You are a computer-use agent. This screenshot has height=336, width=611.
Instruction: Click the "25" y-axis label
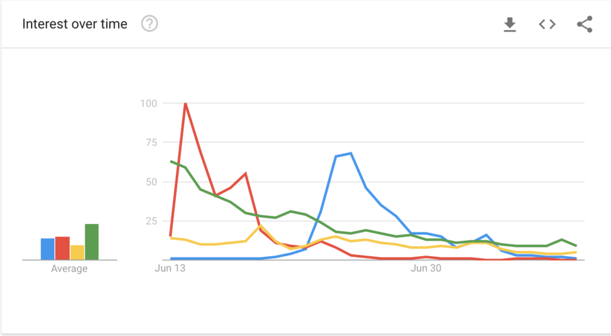click(151, 221)
